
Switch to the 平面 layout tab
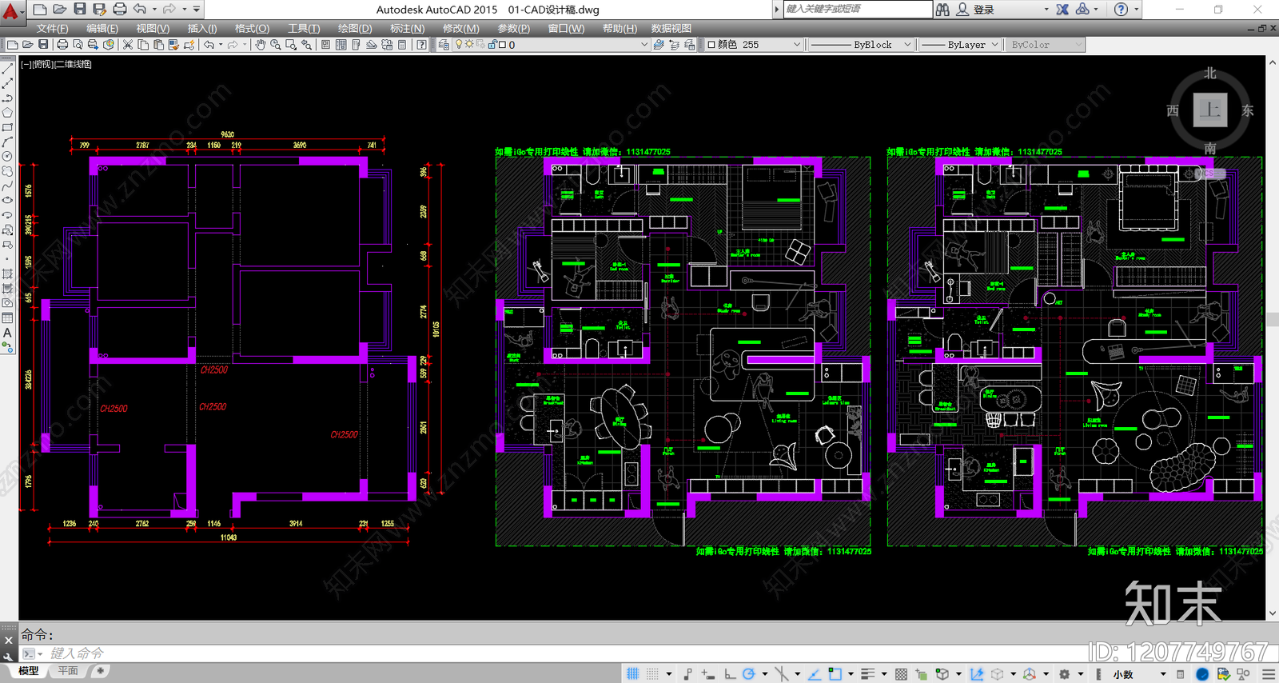(x=68, y=671)
